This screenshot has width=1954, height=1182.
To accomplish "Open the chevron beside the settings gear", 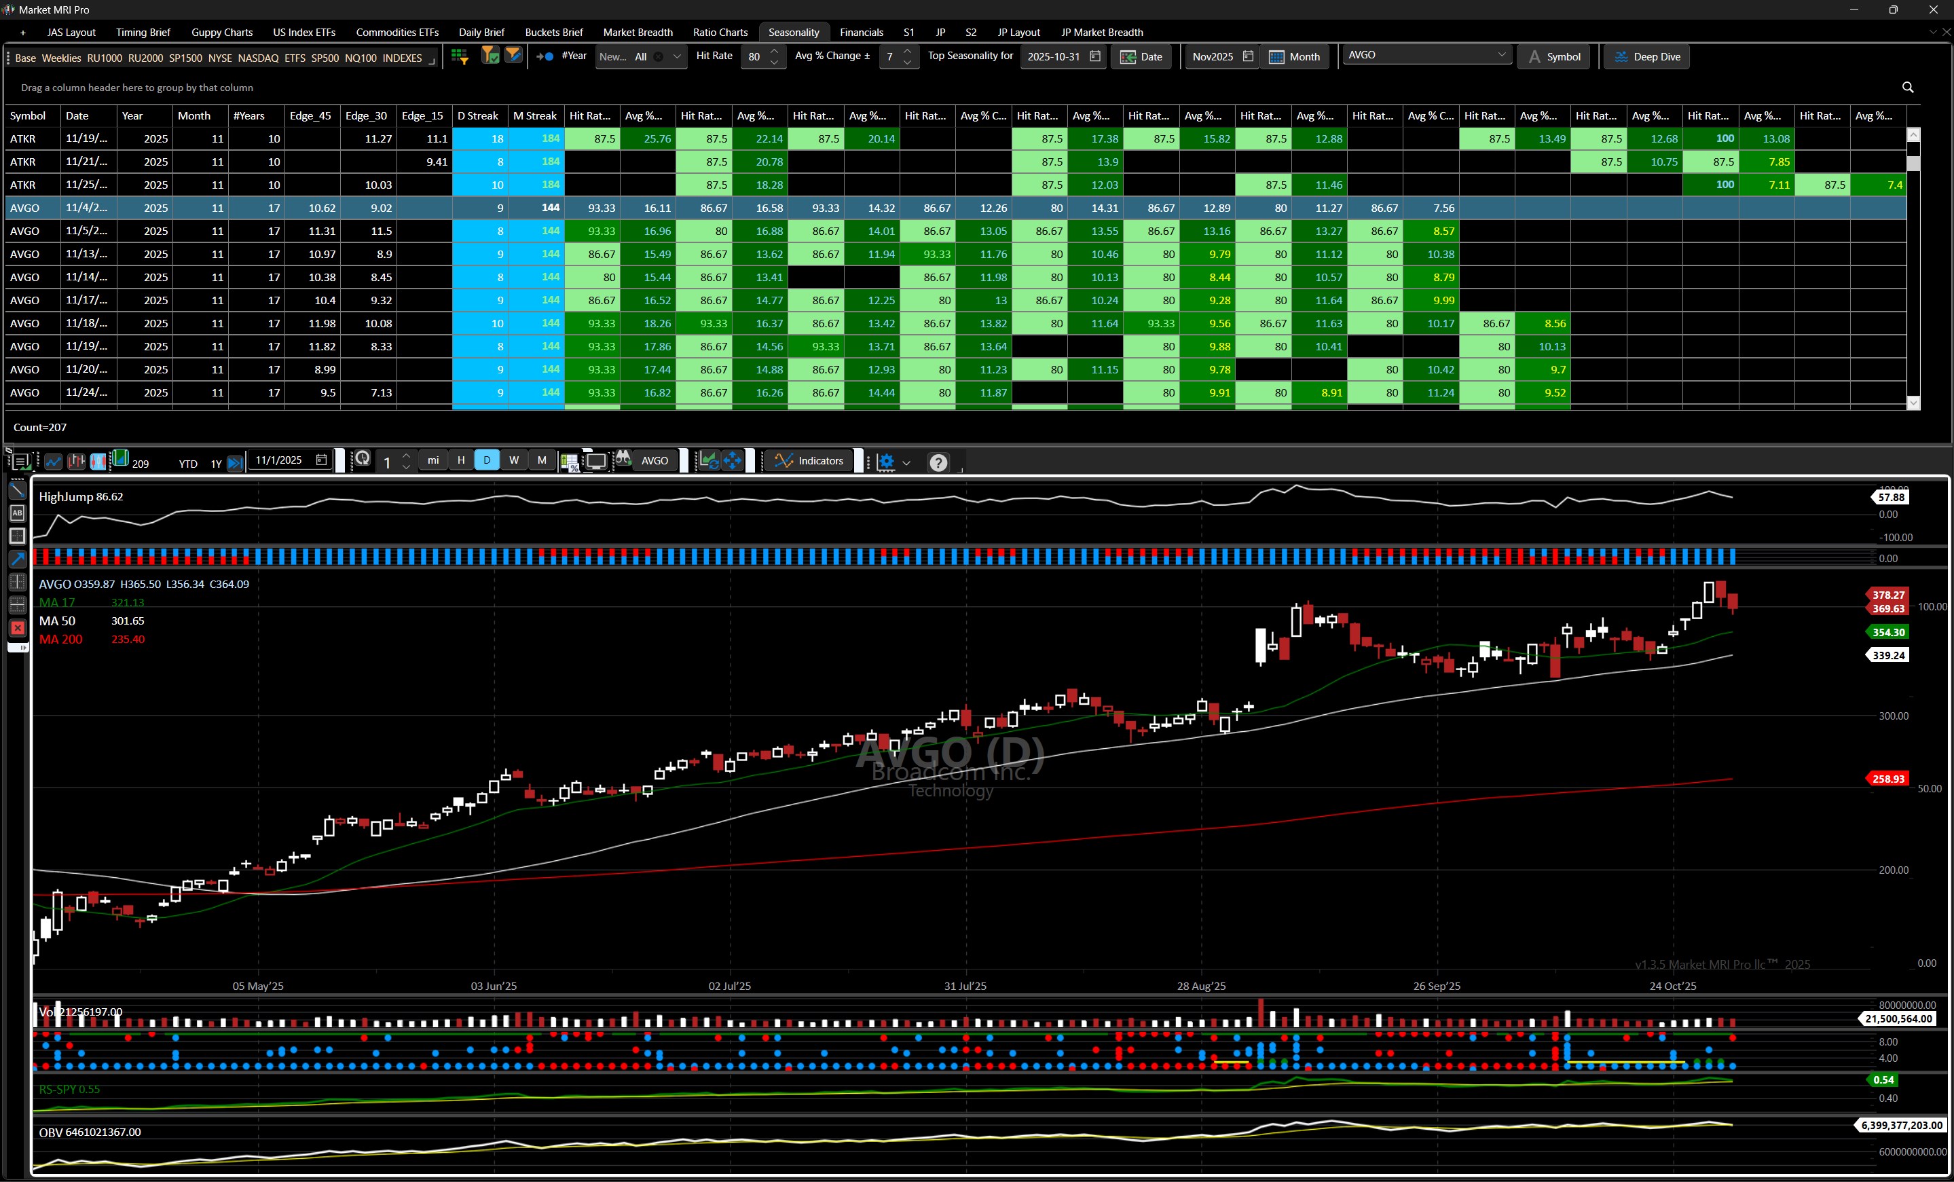I will coord(907,462).
